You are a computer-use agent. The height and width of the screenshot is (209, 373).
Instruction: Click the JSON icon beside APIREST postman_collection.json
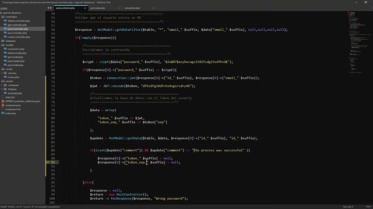[3, 101]
